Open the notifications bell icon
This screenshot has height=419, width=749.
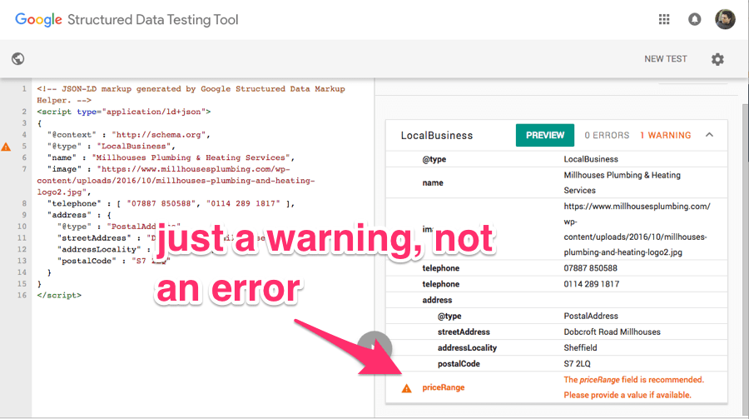click(x=694, y=19)
